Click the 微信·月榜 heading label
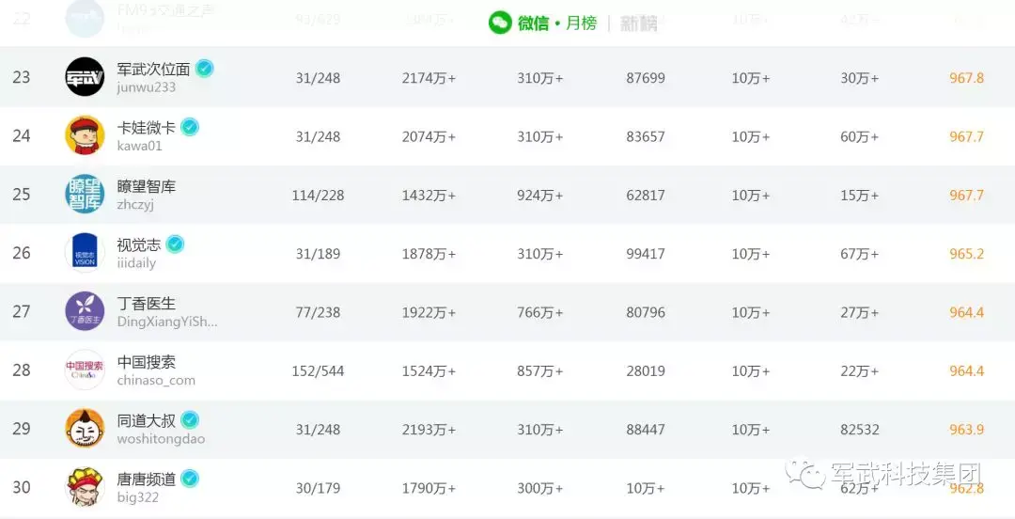 556,24
